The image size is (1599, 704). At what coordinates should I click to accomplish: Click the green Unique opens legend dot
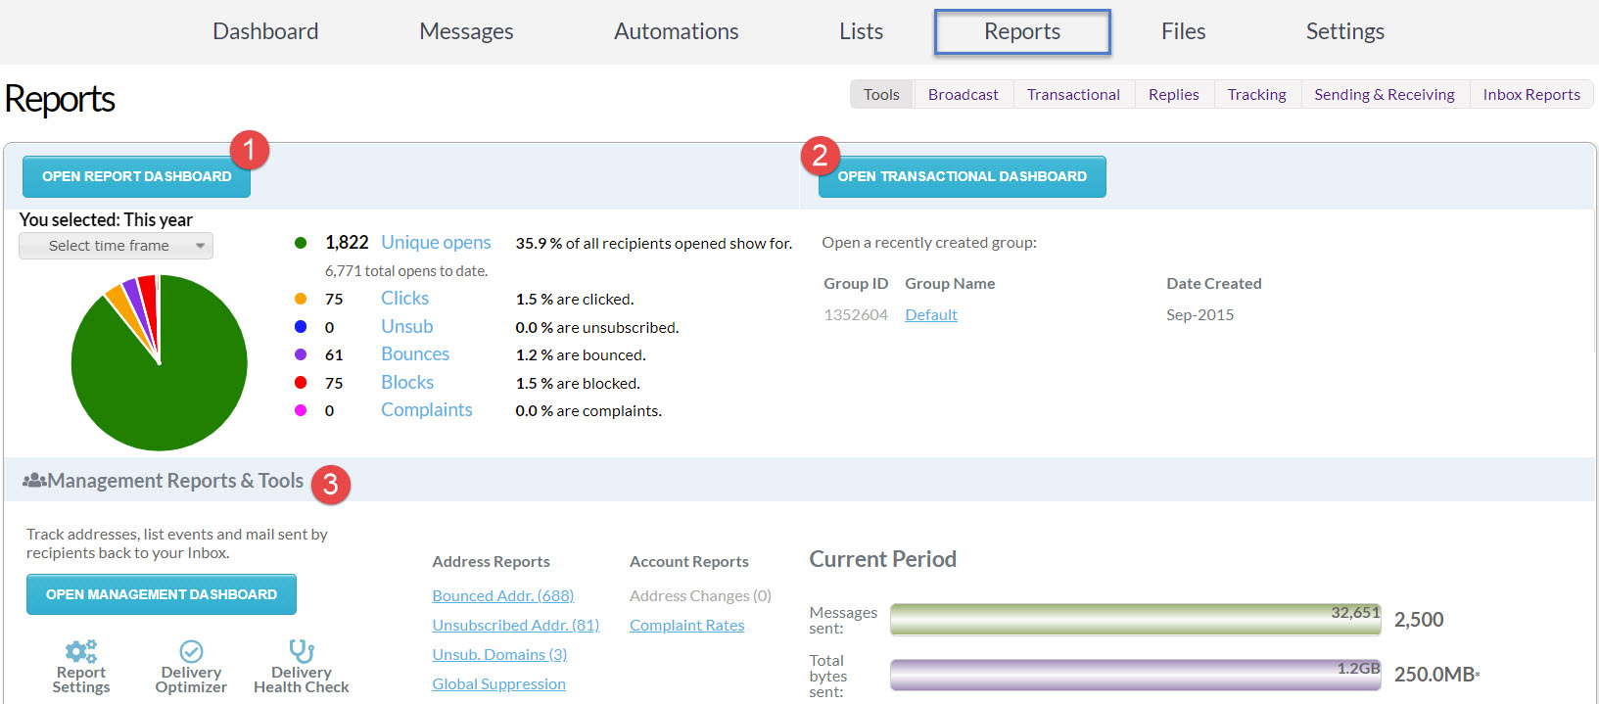(301, 243)
